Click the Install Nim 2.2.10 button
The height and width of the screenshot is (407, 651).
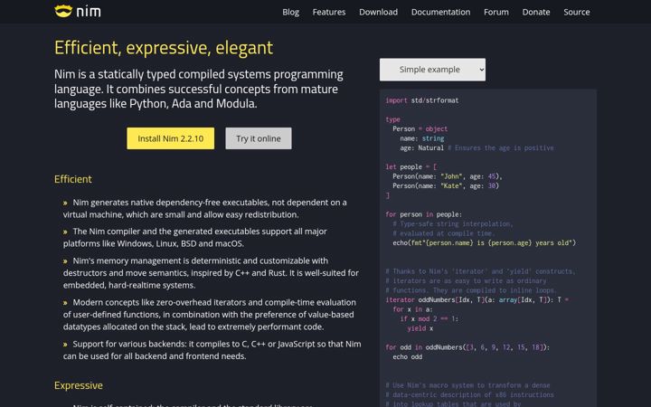point(171,138)
